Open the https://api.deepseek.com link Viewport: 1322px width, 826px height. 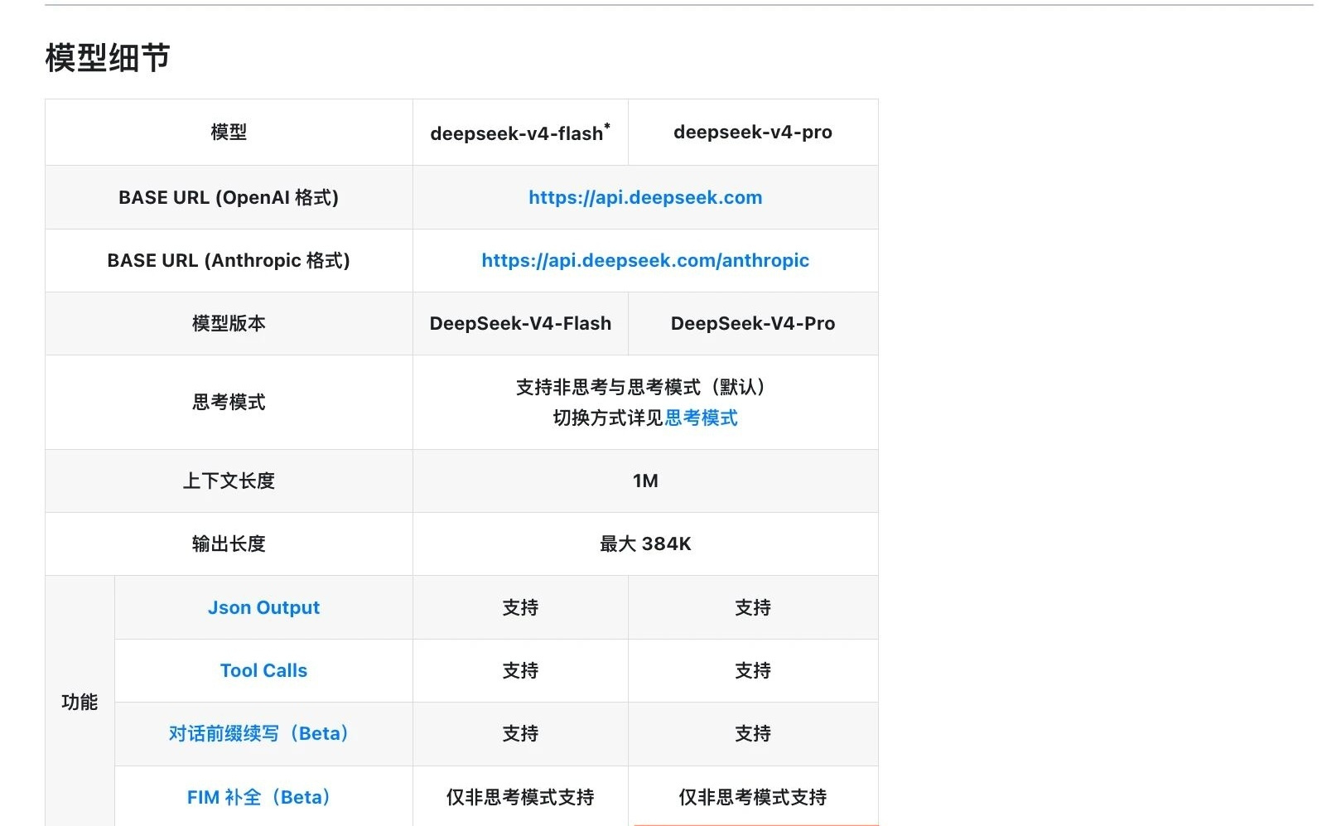[645, 198]
